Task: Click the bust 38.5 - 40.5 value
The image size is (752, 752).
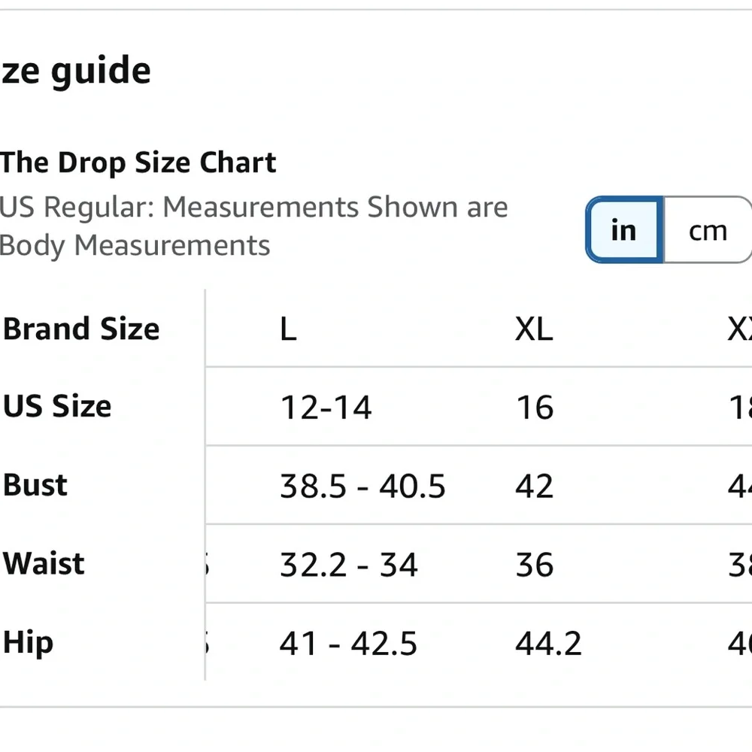Action: [x=362, y=487]
